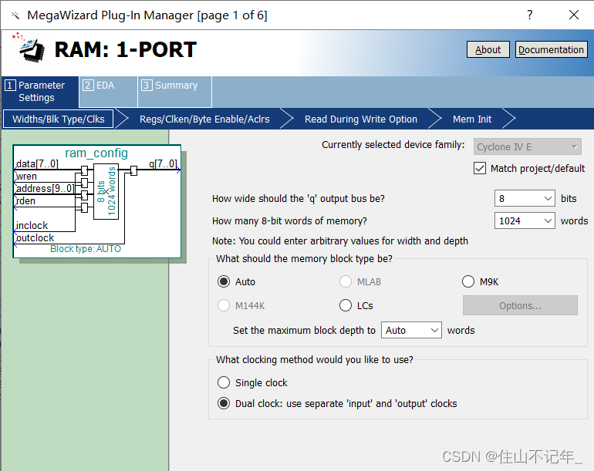Screen dimensions: 594x471
Task: Select M144K memory block type
Action: [x=224, y=305]
